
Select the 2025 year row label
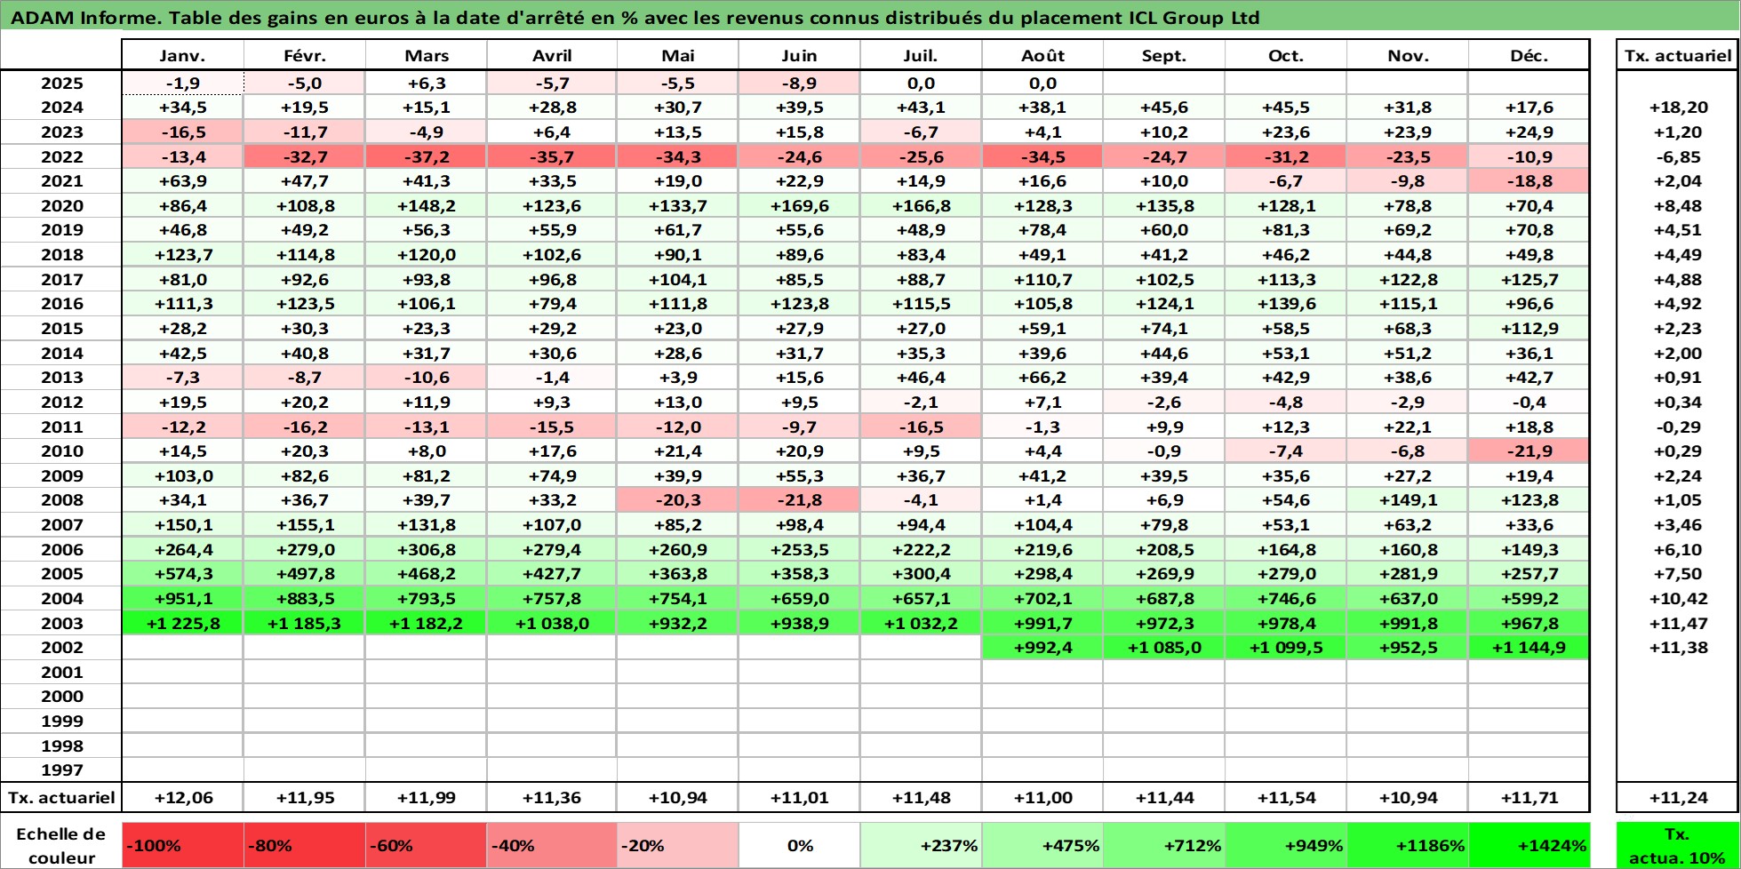[x=61, y=83]
